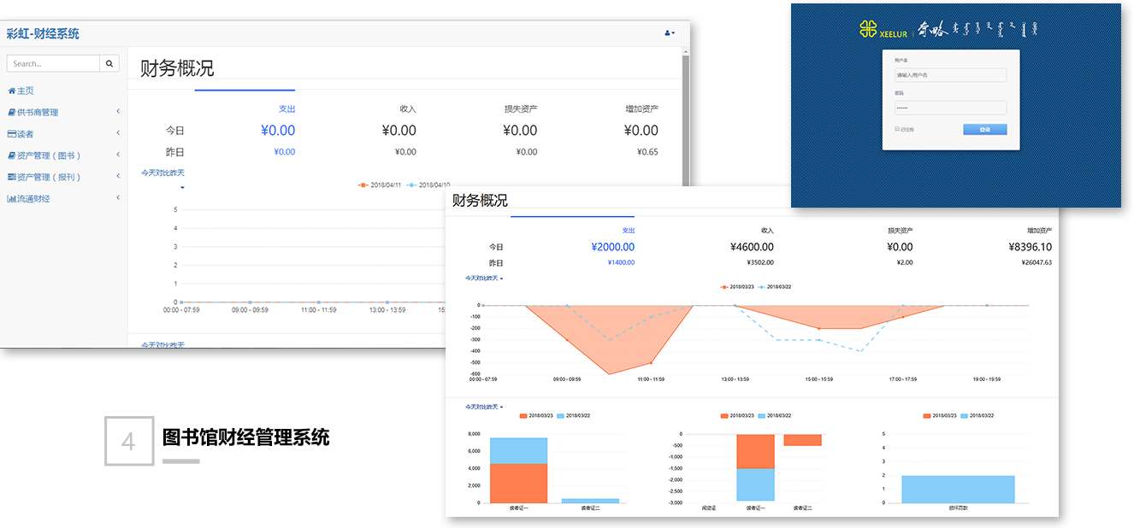This screenshot has width=1134, height=528.
Task: Open the 读者 sidebar menu label
Action: tap(25, 134)
